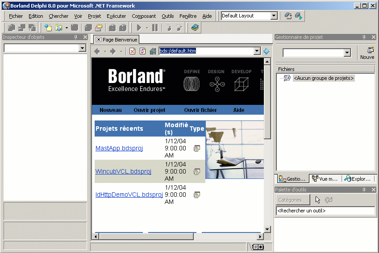
Task: Close the Page Bienvenue tab via its X
Action: pyautogui.click(x=98, y=39)
